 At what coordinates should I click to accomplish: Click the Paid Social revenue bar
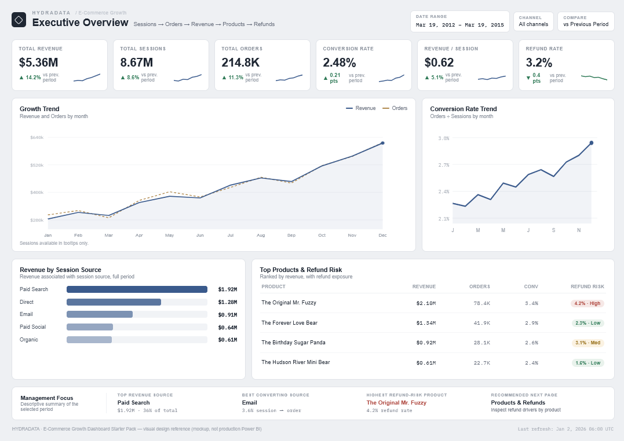(90, 327)
